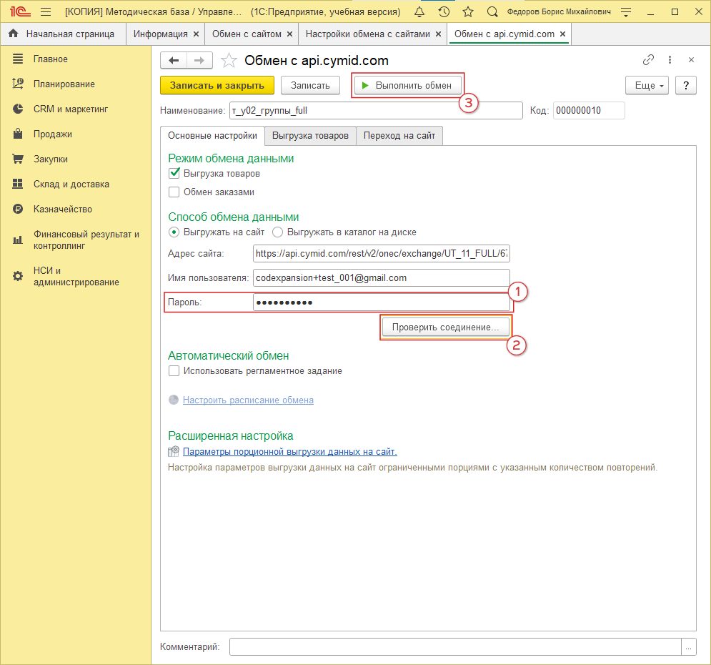Click the notifications bell icon
The image size is (711, 665).
coord(419,12)
